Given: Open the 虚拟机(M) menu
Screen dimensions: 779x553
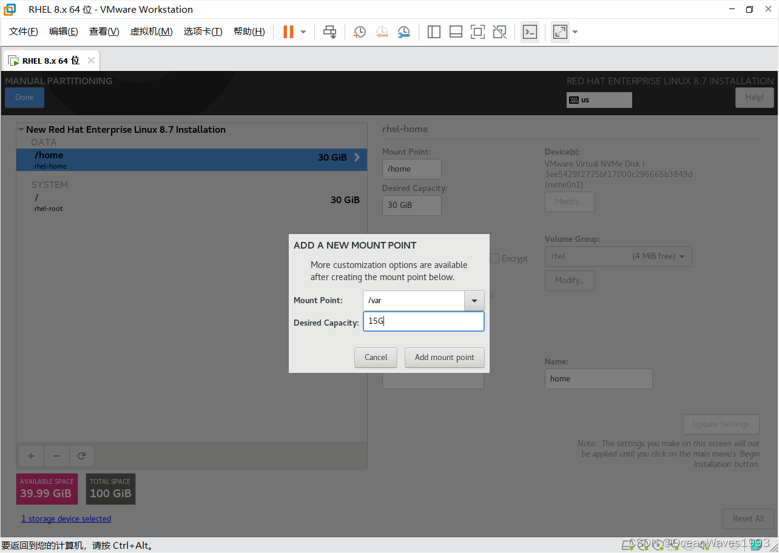Looking at the screenshot, I should (x=152, y=32).
